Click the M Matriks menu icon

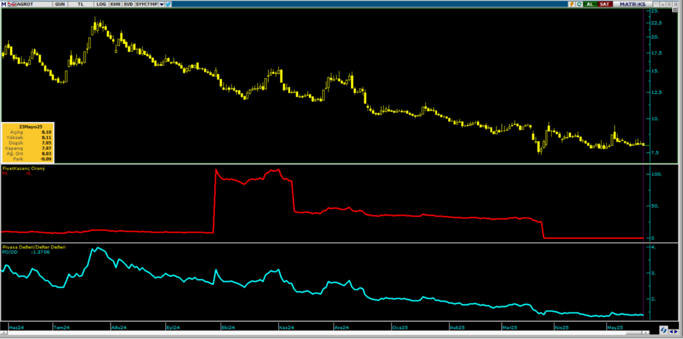[3, 4]
